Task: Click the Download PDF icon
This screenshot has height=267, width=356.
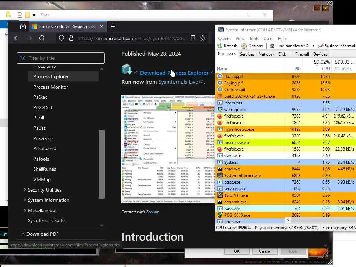Action: [x=23, y=234]
